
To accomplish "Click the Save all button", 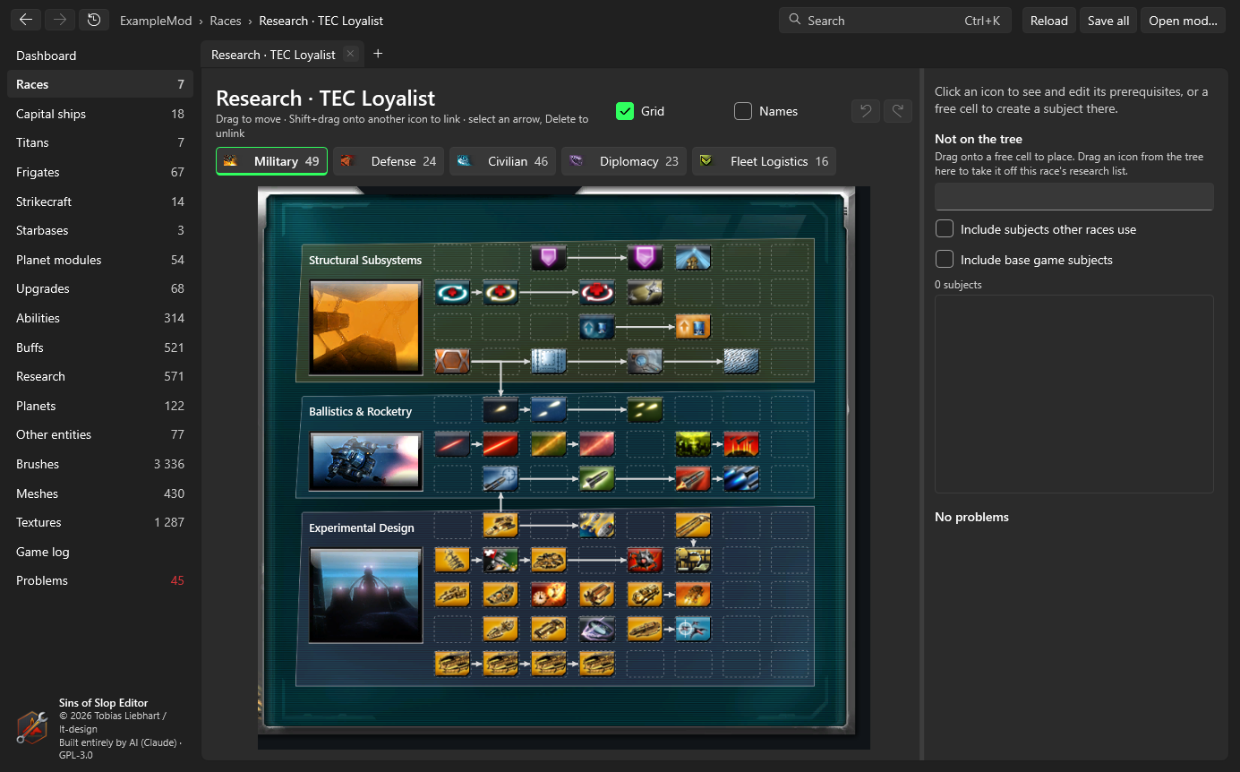I will pos(1108,21).
